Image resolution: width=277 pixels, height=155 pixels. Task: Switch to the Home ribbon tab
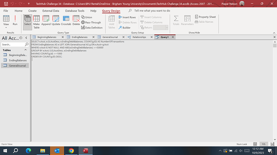[x=18, y=11]
